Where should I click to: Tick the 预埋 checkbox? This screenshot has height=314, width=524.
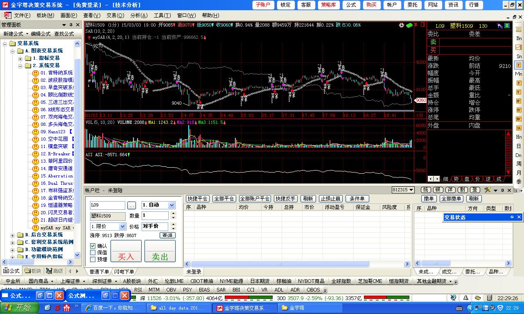93,259
